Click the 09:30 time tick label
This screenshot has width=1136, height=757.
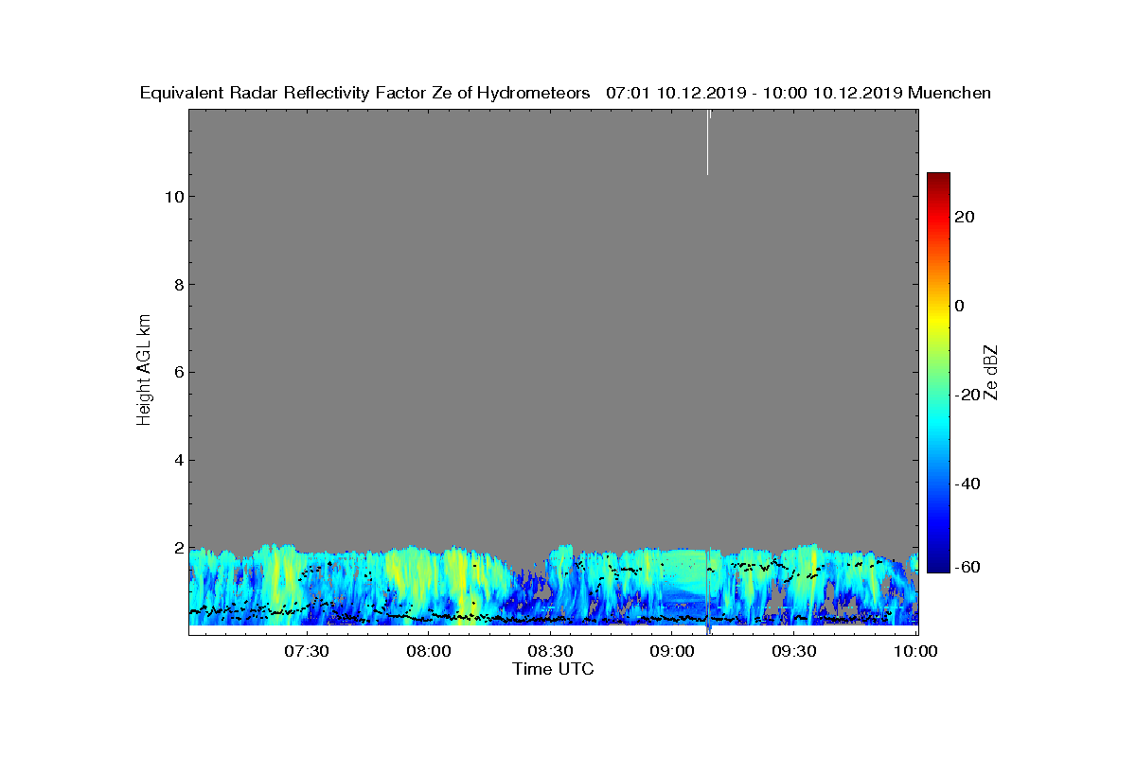[x=795, y=651]
